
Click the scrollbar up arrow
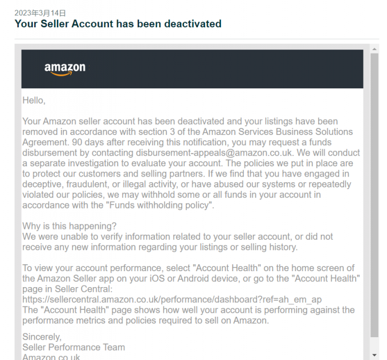374,49
